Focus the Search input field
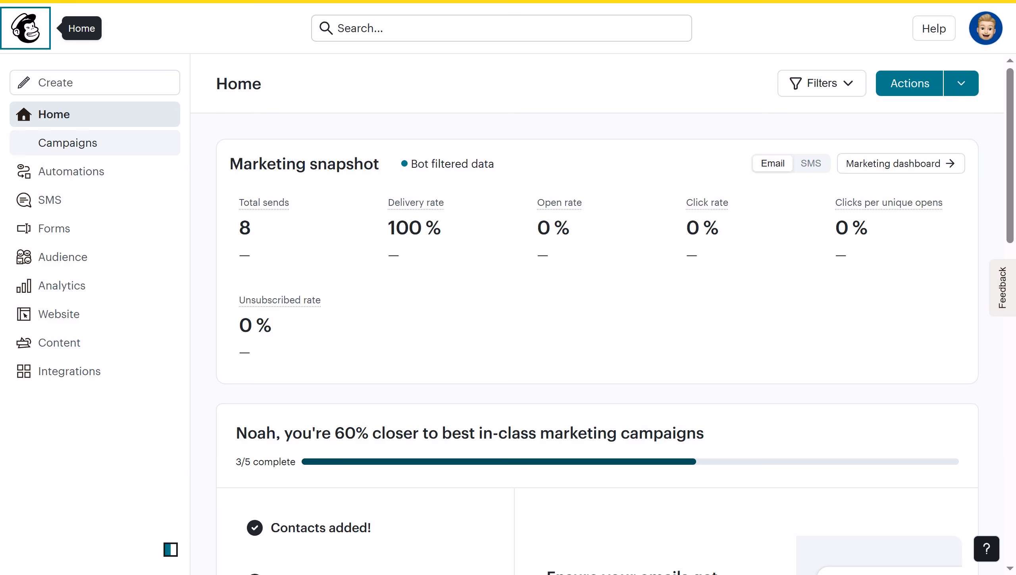Screen dimensions: 1016x575 click(x=502, y=28)
